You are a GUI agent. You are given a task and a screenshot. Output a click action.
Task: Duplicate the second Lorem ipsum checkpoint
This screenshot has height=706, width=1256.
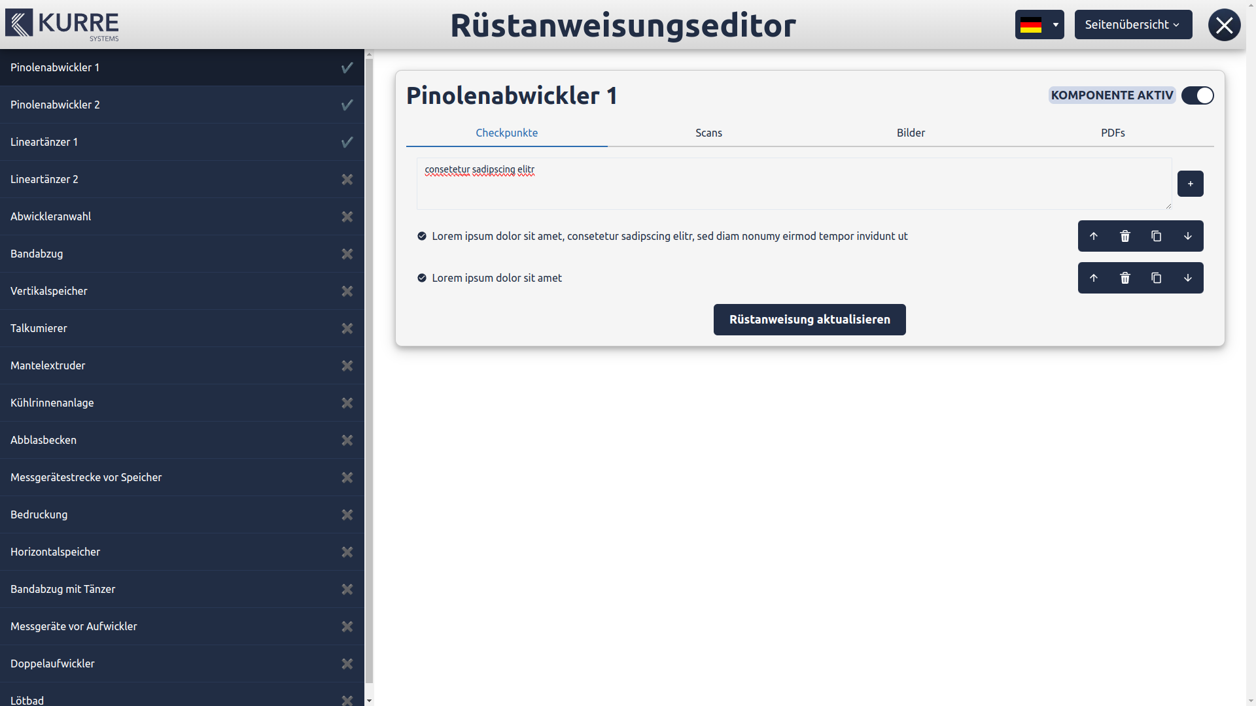click(x=1157, y=278)
